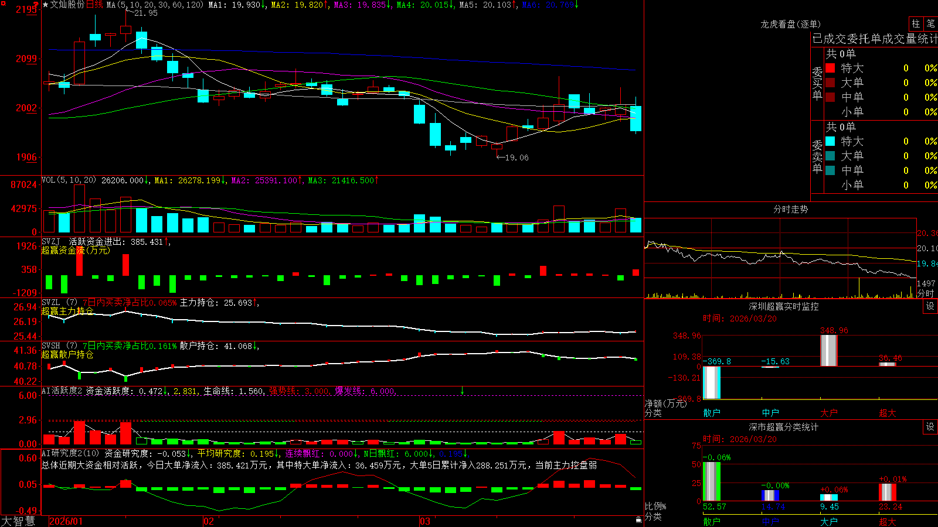Open 设 settings for 深圳超赢实时监控
This screenshot has height=527, width=938.
click(x=930, y=306)
